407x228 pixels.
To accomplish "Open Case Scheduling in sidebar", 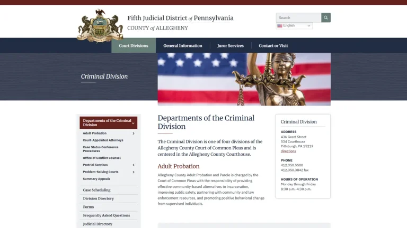I will 96,190.
